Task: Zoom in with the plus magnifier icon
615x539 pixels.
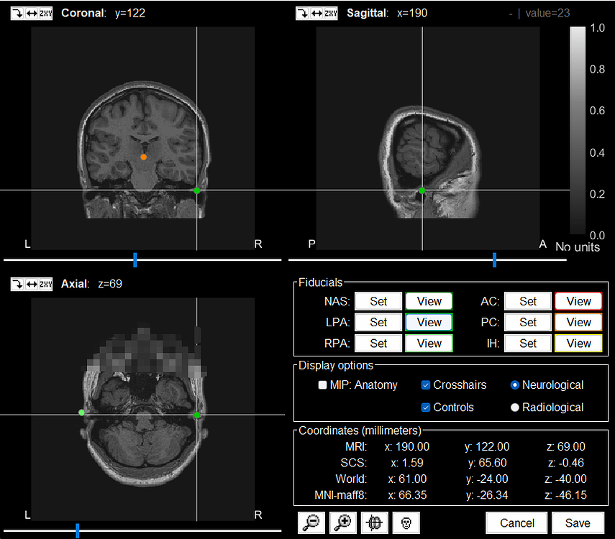Action: pyautogui.click(x=343, y=522)
